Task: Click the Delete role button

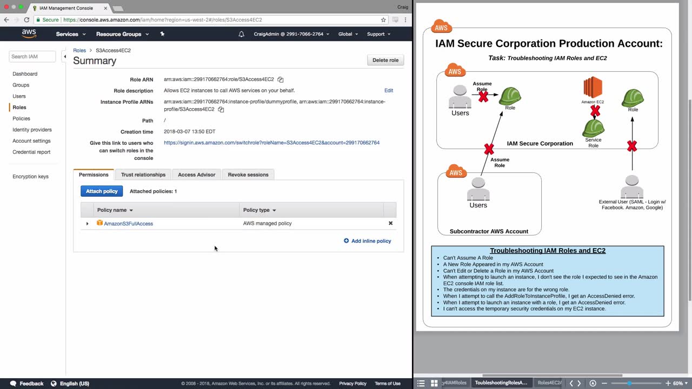Action: [x=385, y=60]
